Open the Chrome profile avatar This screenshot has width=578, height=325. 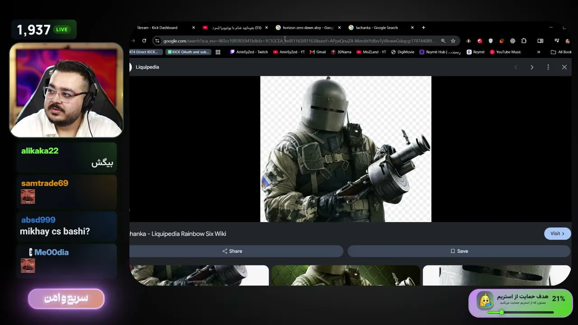(568, 41)
